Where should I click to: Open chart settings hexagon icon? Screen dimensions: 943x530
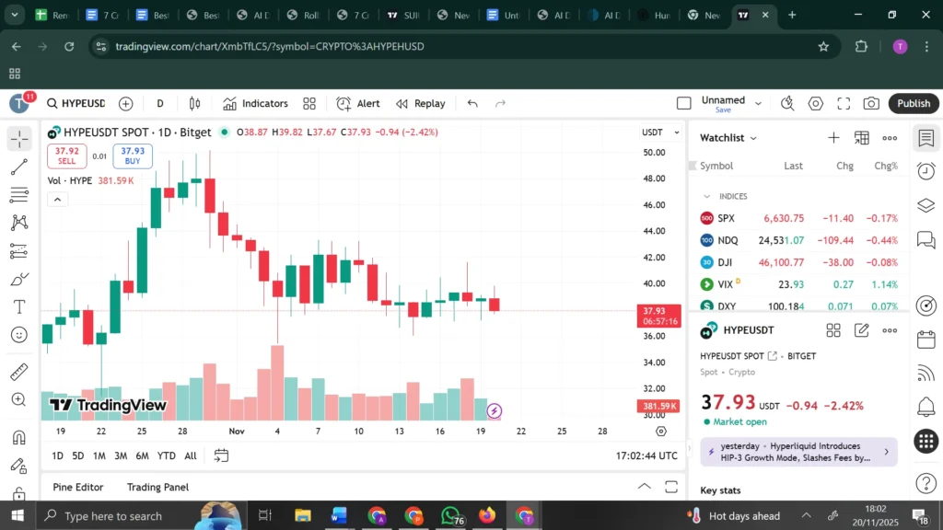pyautogui.click(x=816, y=103)
